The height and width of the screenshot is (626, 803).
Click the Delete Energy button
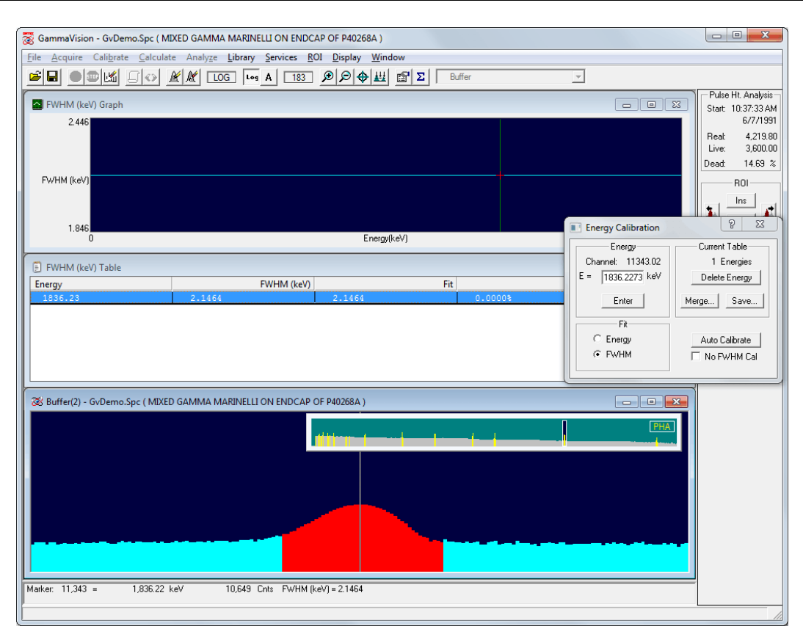(726, 277)
